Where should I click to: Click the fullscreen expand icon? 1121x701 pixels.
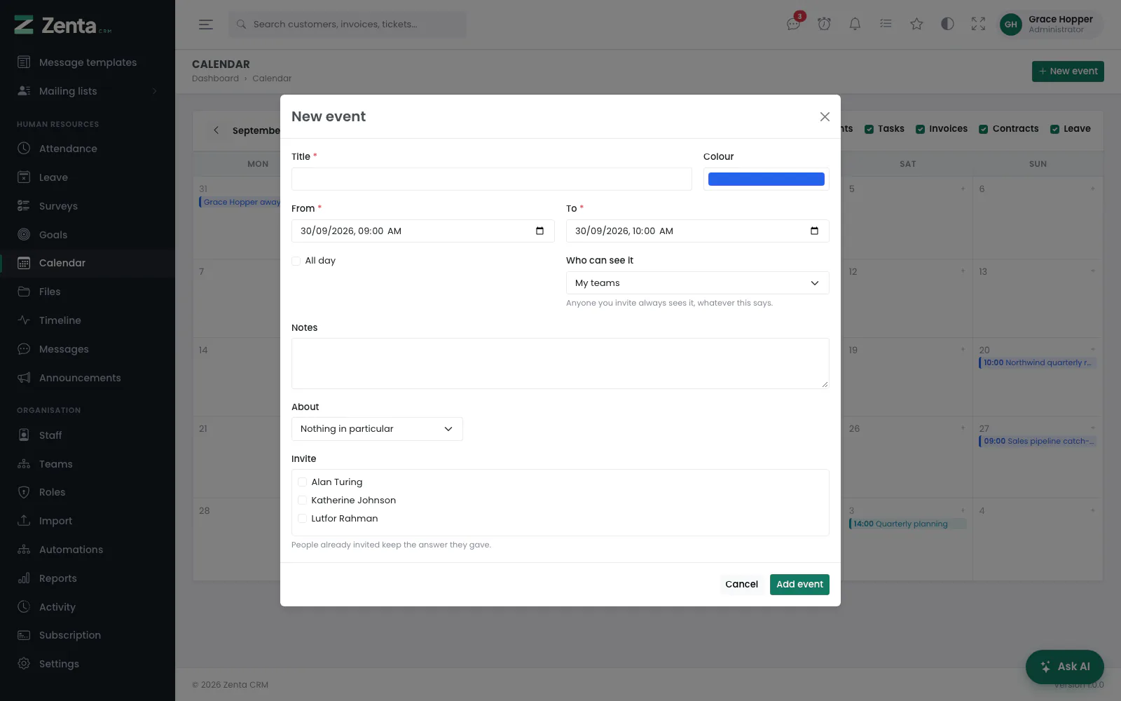tap(978, 24)
